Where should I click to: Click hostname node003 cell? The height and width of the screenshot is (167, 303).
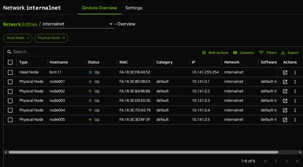pos(57,101)
